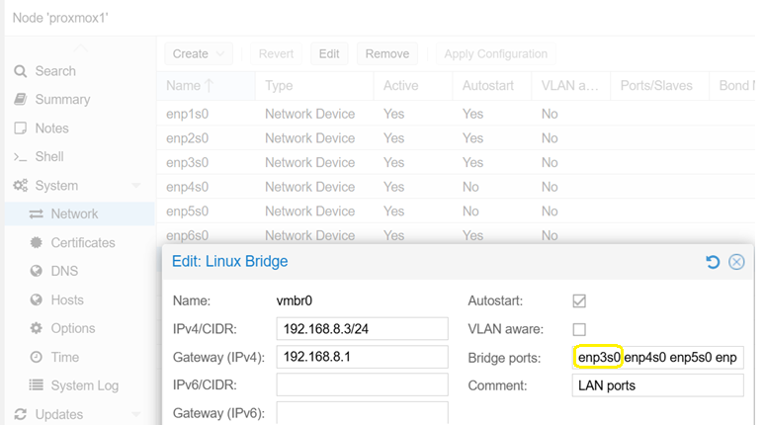Click the sort arrow beside Name column
This screenshot has width=764, height=425.
209,86
